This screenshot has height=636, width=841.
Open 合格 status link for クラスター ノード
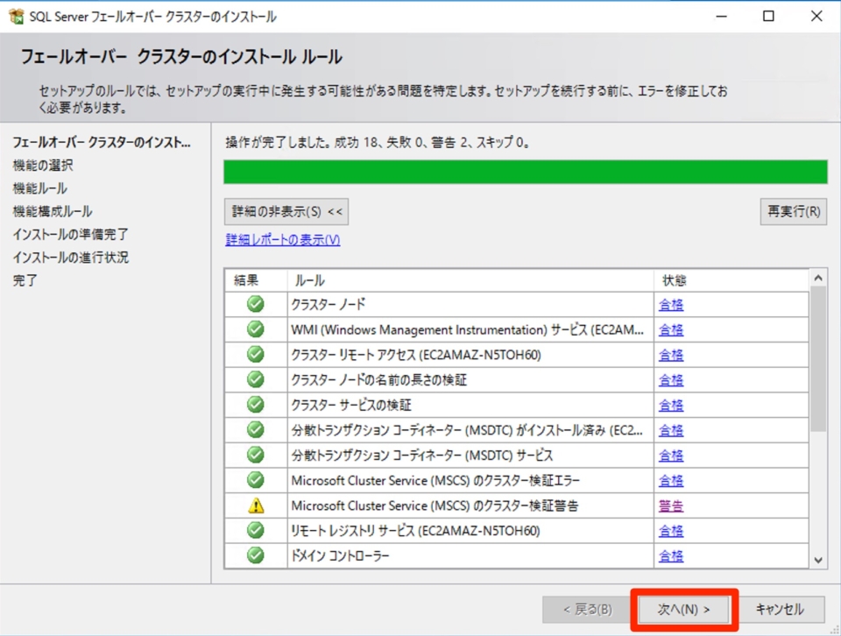coord(671,305)
